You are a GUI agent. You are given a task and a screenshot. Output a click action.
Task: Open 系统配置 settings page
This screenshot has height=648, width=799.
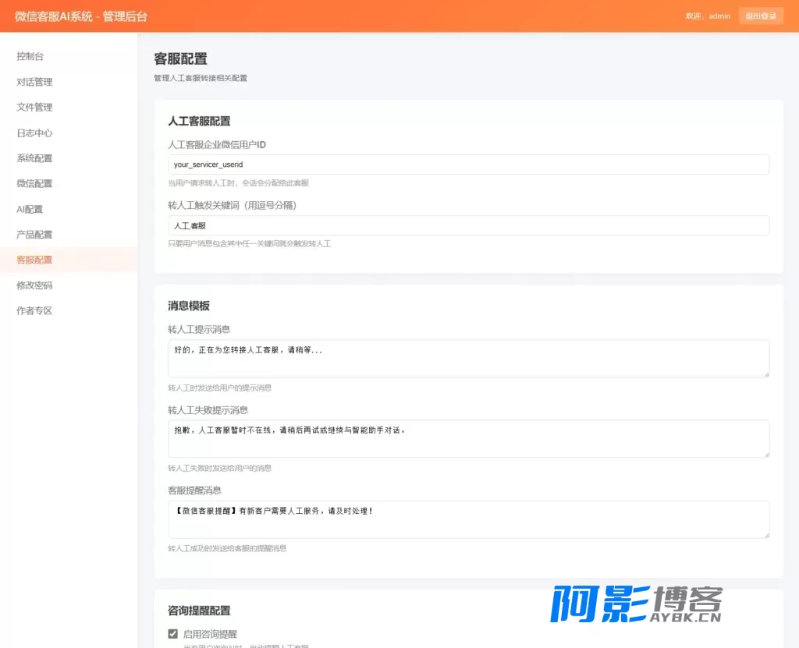click(x=34, y=158)
